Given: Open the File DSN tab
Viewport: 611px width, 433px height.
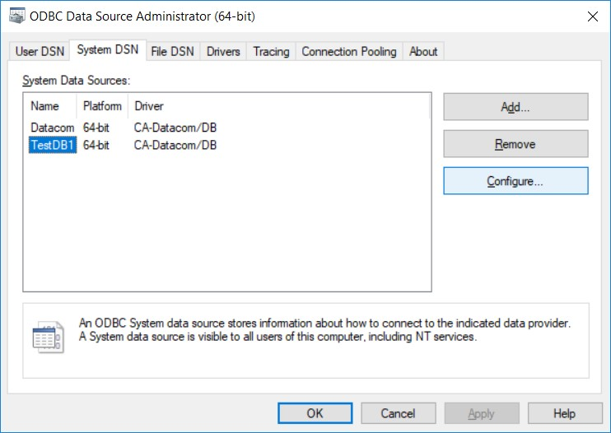Looking at the screenshot, I should pyautogui.click(x=172, y=51).
